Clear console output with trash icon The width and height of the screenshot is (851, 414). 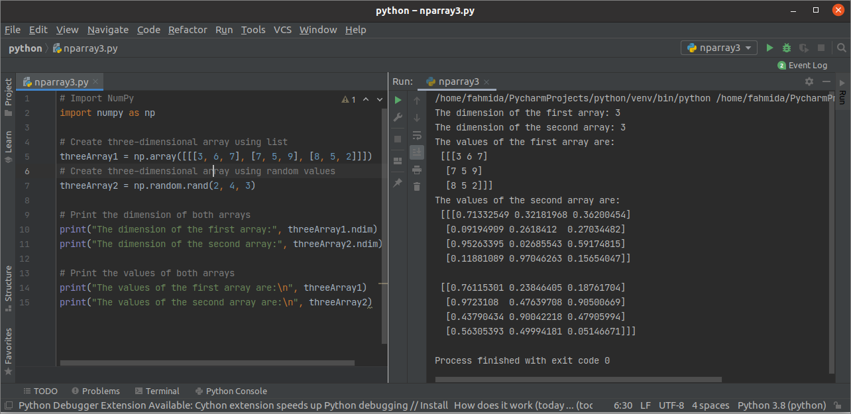coord(417,187)
